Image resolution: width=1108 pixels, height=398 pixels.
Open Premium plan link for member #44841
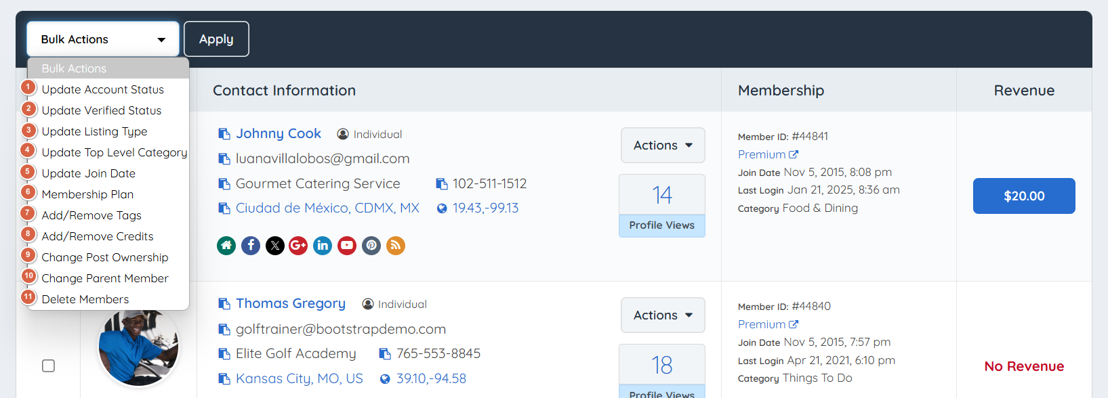(x=768, y=154)
